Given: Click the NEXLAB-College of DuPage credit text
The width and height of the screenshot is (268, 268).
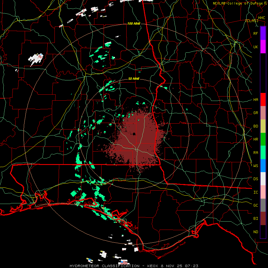Looking at the screenshot, I should click(x=239, y=3).
